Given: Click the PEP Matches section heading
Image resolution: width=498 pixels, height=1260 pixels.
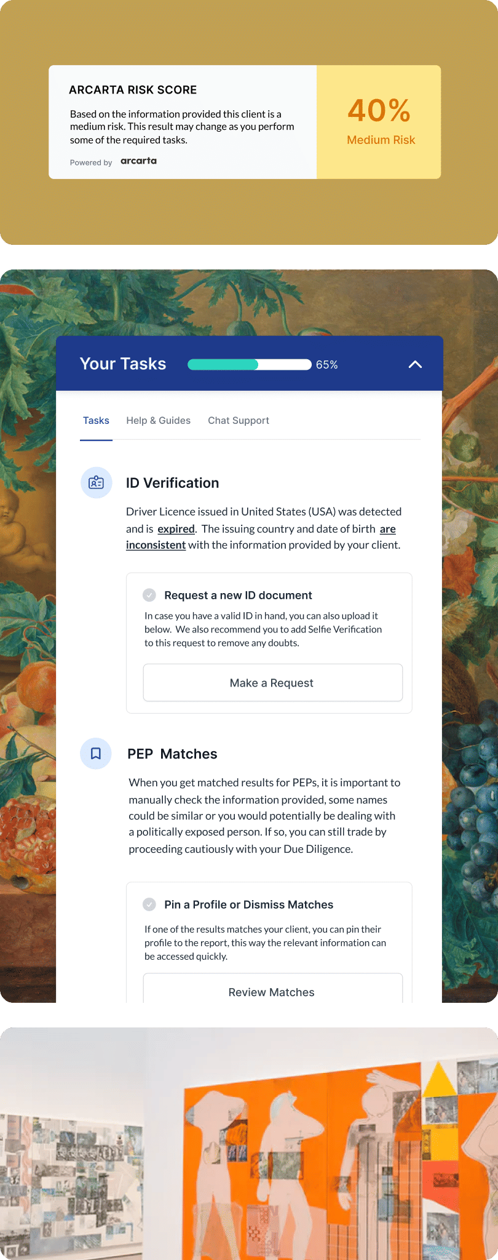Looking at the screenshot, I should [x=172, y=754].
